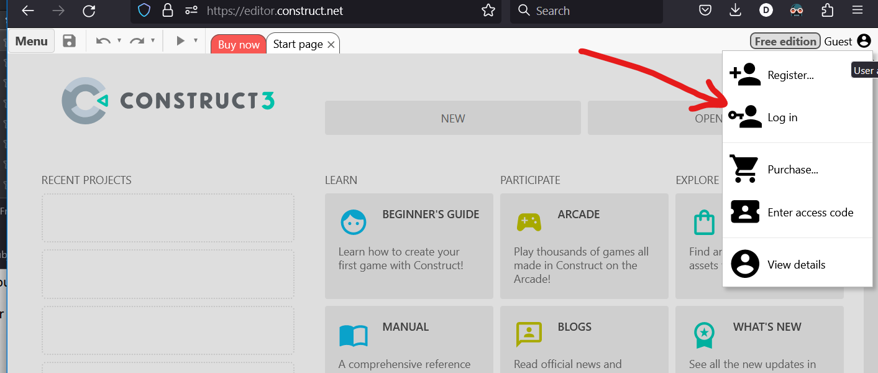
Task: Click the Manual book icon
Action: point(353,335)
